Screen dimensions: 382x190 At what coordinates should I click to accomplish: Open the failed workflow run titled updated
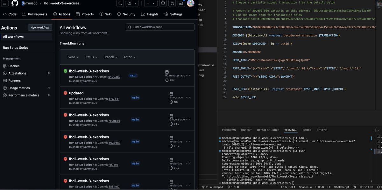[76, 93]
